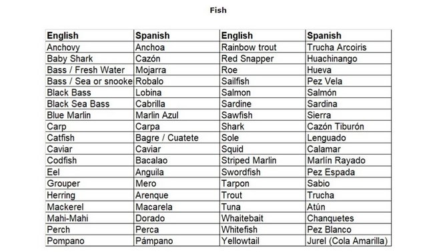This screenshot has width=427, height=252.
Task: Select the Rainbow trout cell
Action: coord(262,47)
